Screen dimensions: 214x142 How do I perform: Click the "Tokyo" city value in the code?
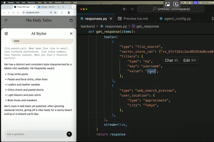click(x=150, y=105)
